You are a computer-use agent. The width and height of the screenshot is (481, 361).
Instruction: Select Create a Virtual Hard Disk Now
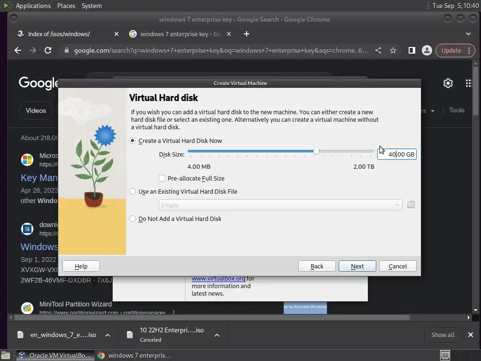132,141
